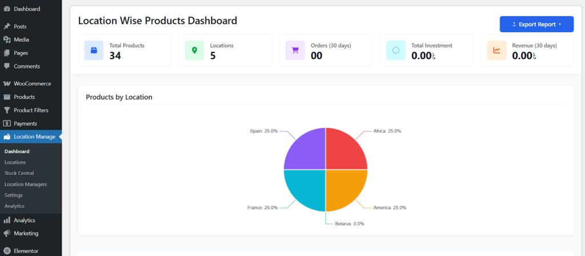
Task: Click the purple Orders cart icon
Action: coord(295,50)
